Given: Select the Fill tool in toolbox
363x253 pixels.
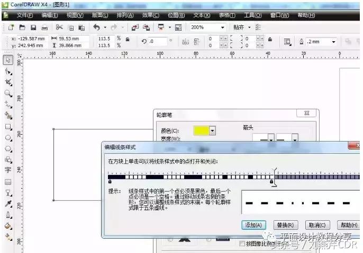Looking at the screenshot, I should point(8,226).
